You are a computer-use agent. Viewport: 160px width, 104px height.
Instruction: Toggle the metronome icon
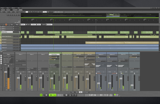tap(70, 95)
